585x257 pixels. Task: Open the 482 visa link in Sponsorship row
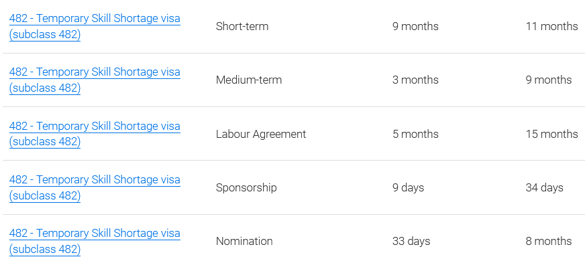point(95,187)
